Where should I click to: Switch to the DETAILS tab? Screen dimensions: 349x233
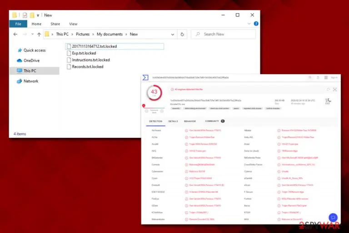[173, 122]
